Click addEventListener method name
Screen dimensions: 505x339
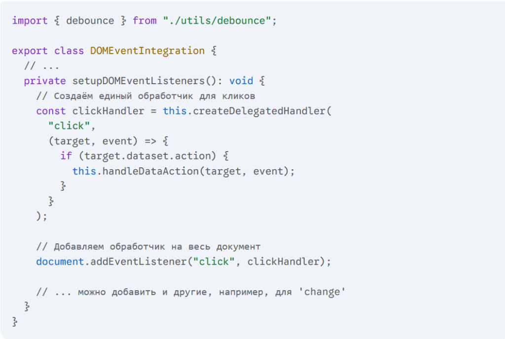139,262
